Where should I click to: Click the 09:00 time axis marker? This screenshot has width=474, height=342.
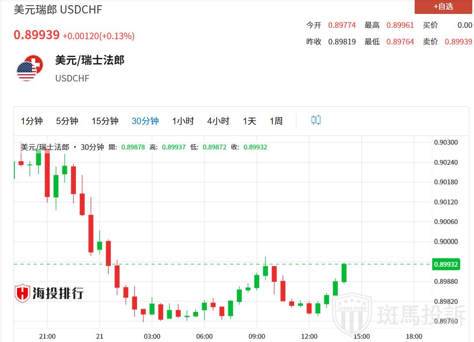(257, 336)
